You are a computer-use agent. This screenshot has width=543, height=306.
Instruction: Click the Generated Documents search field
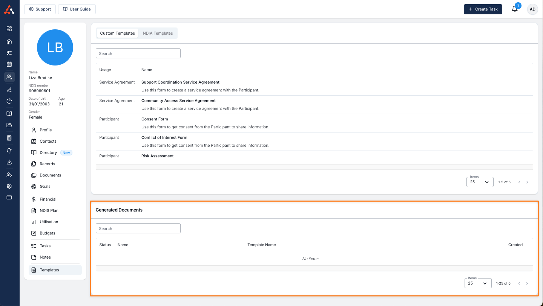(x=138, y=228)
